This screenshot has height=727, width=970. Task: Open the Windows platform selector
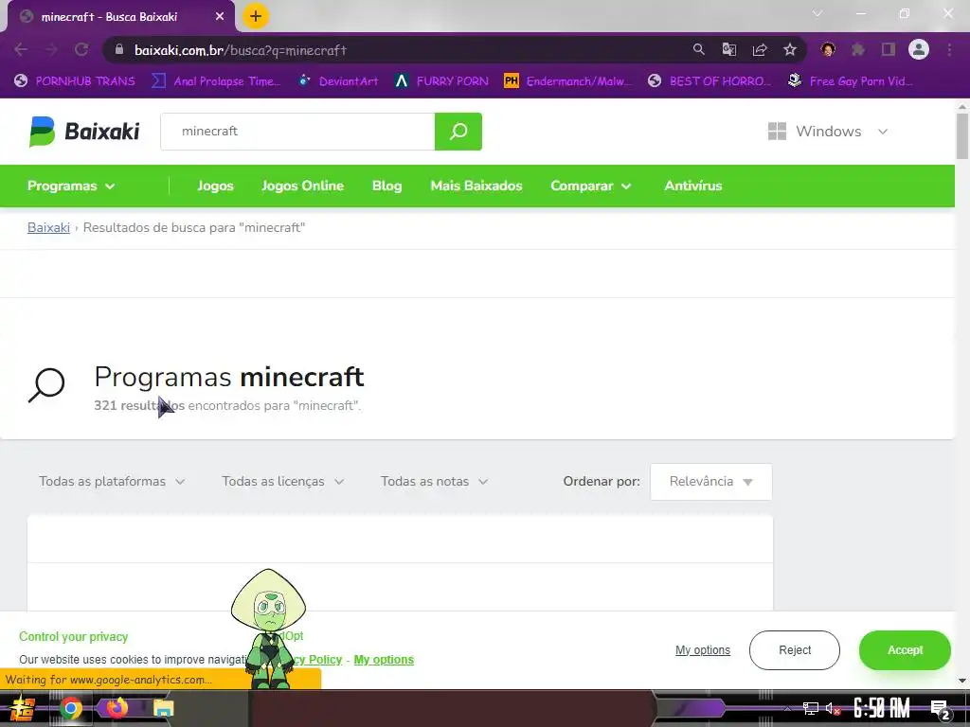click(x=828, y=131)
